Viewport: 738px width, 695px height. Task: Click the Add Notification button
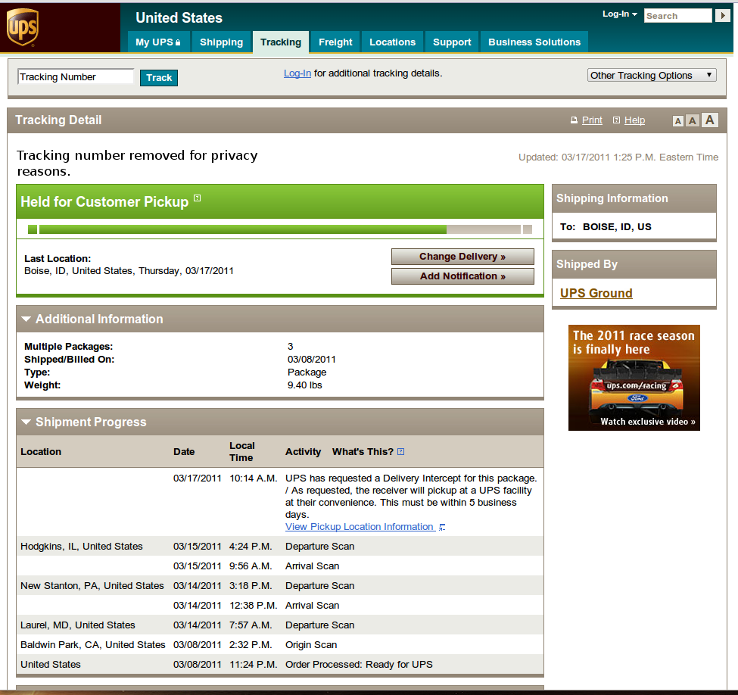point(462,276)
